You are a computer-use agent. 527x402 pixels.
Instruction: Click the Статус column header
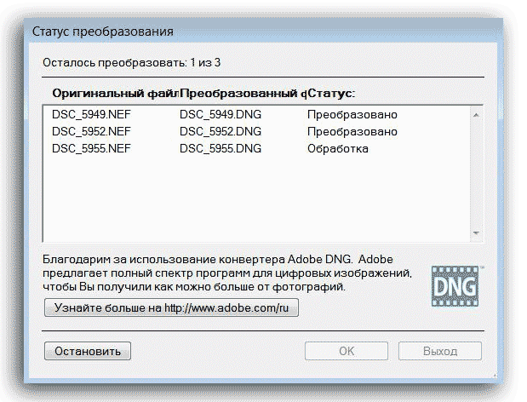coord(331,94)
